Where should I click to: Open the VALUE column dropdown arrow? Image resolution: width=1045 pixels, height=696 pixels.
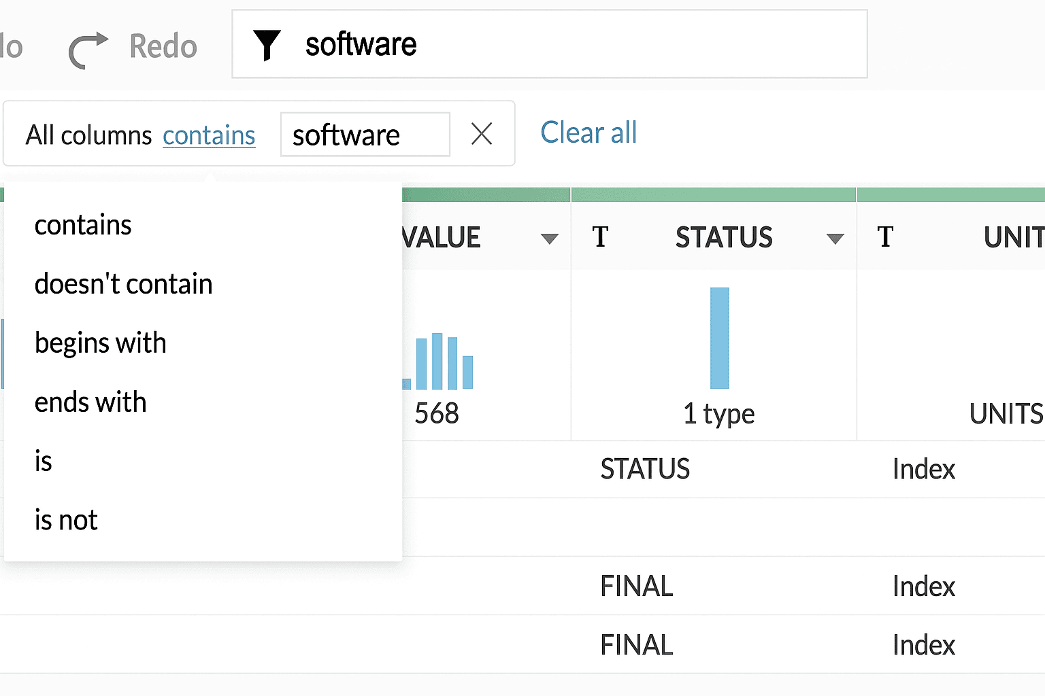(x=549, y=239)
